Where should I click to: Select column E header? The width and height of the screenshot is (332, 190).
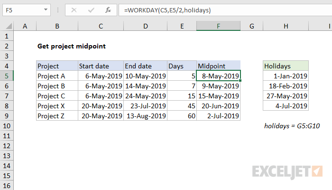tap(182, 26)
